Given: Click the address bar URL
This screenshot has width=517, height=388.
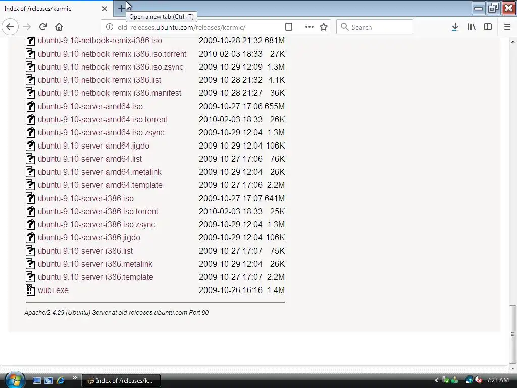Looking at the screenshot, I should pyautogui.click(x=181, y=27).
